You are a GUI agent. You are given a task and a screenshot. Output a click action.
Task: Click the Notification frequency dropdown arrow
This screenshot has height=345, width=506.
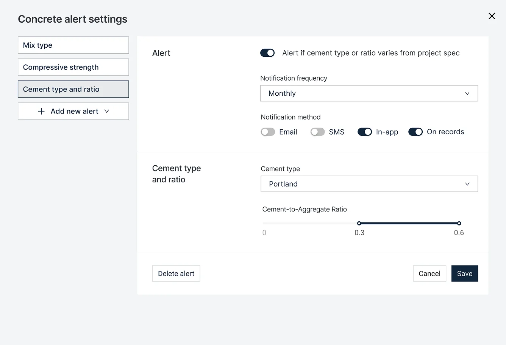[x=467, y=93]
